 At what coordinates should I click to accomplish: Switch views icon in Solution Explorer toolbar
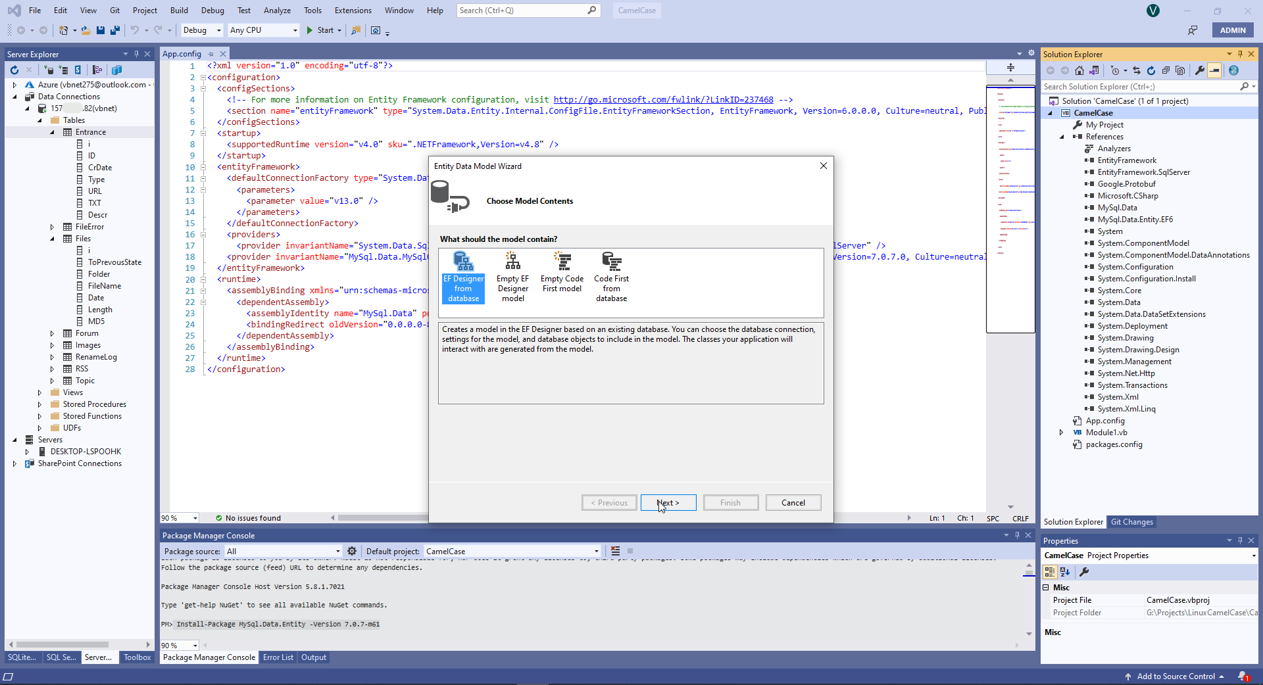(1094, 70)
